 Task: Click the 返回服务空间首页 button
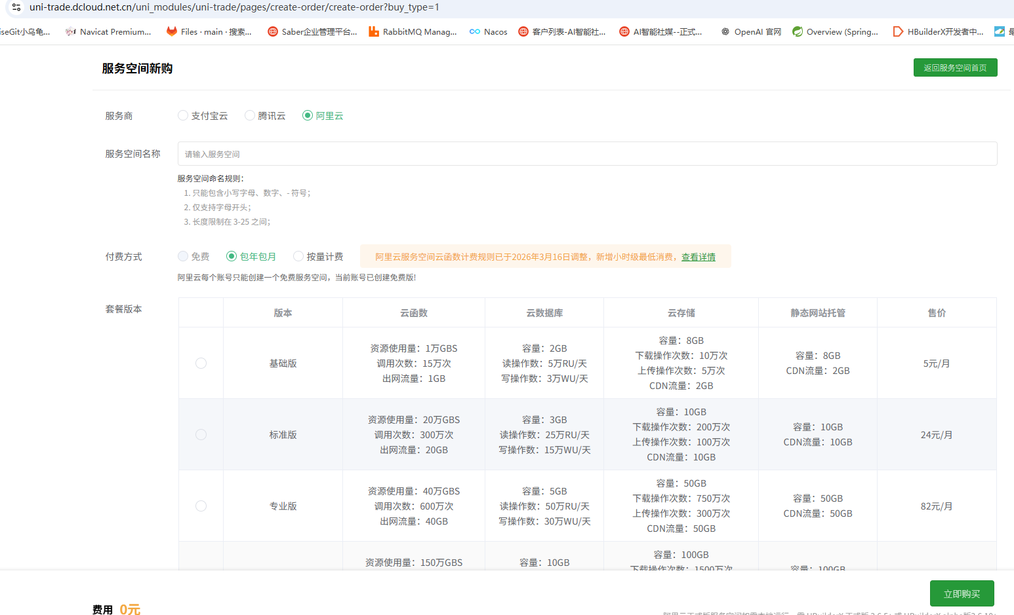[955, 68]
